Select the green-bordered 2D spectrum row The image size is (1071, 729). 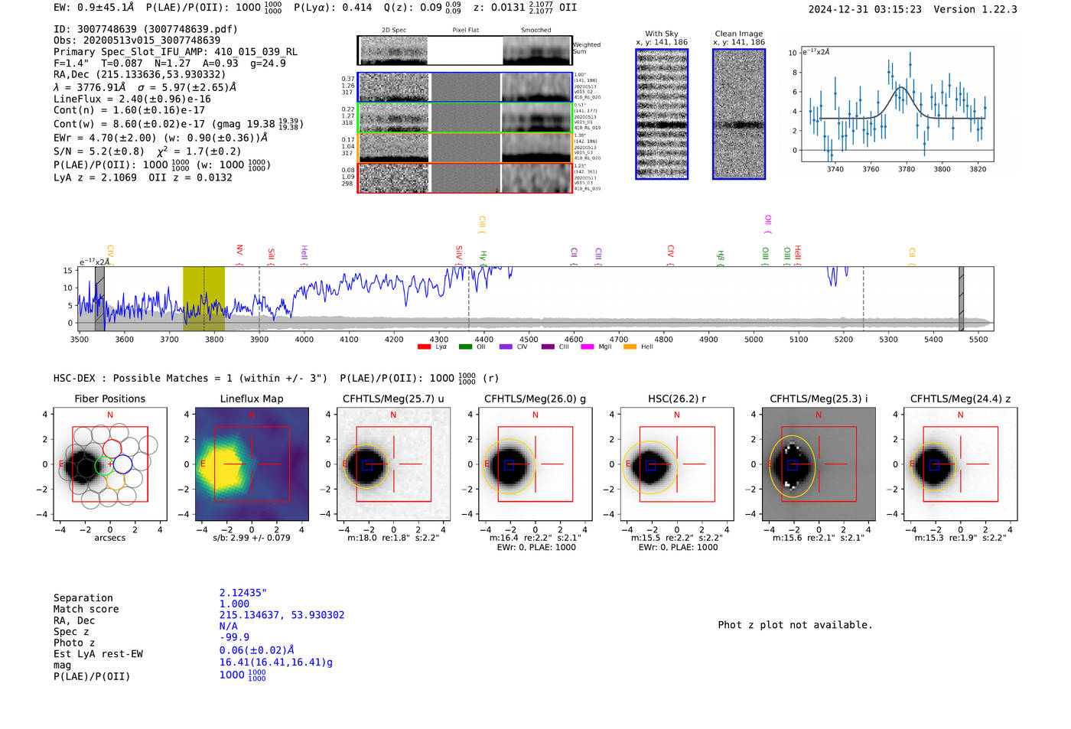[465, 117]
